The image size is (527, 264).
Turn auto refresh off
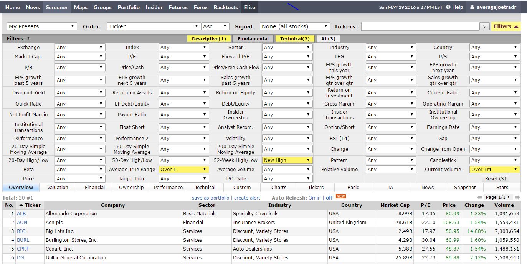(x=329, y=198)
